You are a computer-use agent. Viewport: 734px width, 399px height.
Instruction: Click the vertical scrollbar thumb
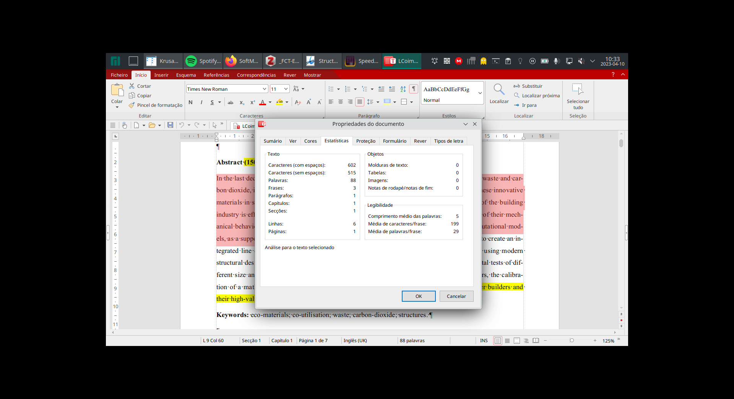coord(621,143)
